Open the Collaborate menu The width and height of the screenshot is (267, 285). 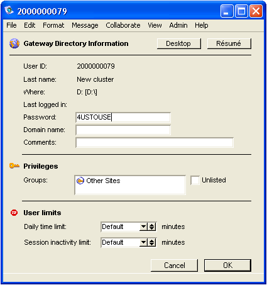click(123, 25)
